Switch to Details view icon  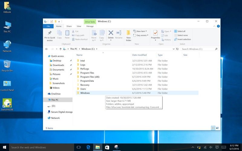tap(213, 128)
